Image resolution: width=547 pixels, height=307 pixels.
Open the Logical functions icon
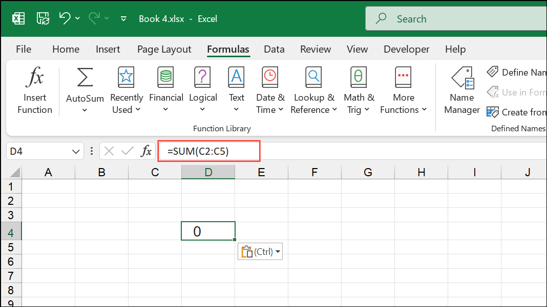[x=203, y=78]
